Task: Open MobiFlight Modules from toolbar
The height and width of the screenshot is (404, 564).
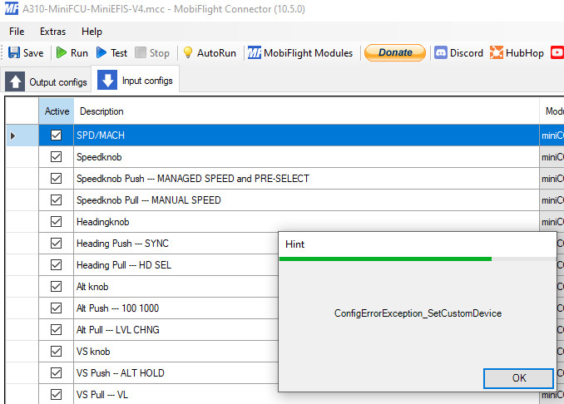Action: point(300,52)
